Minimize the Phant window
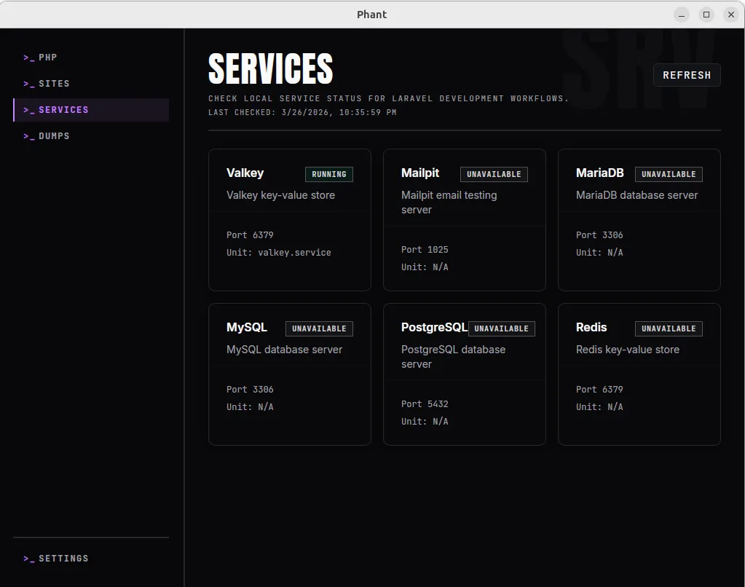This screenshot has height=587, width=745. [x=682, y=15]
